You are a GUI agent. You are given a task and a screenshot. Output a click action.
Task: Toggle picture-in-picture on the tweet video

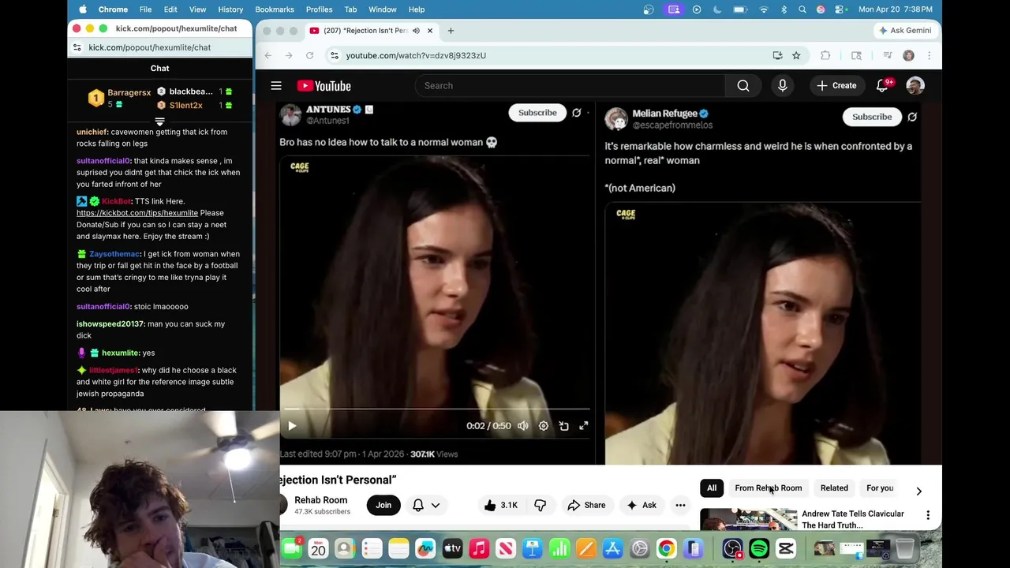click(x=563, y=426)
